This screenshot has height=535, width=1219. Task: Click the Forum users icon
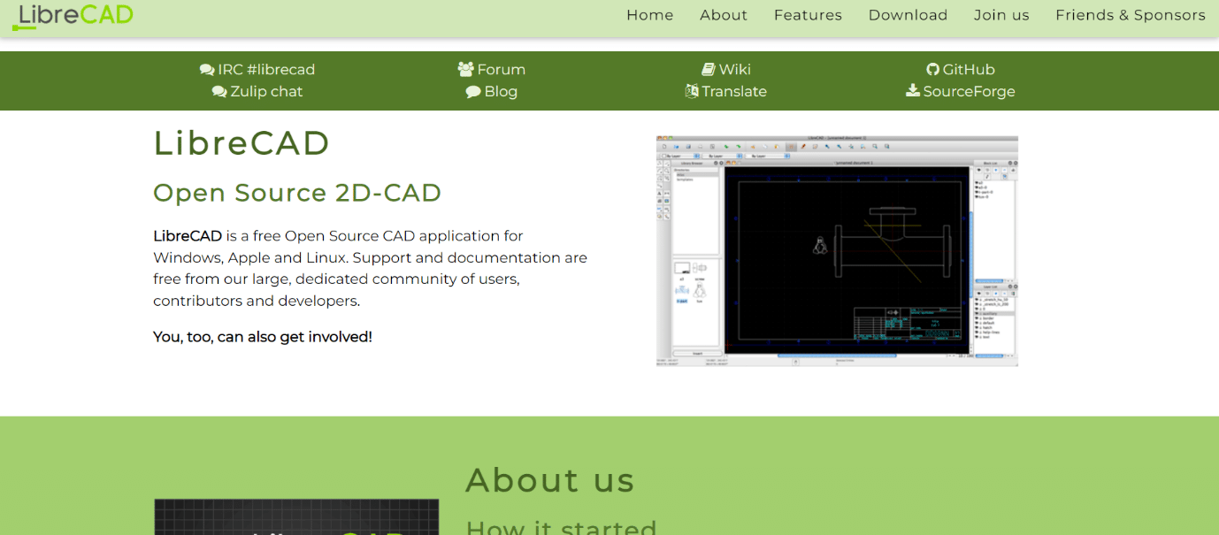click(x=465, y=69)
